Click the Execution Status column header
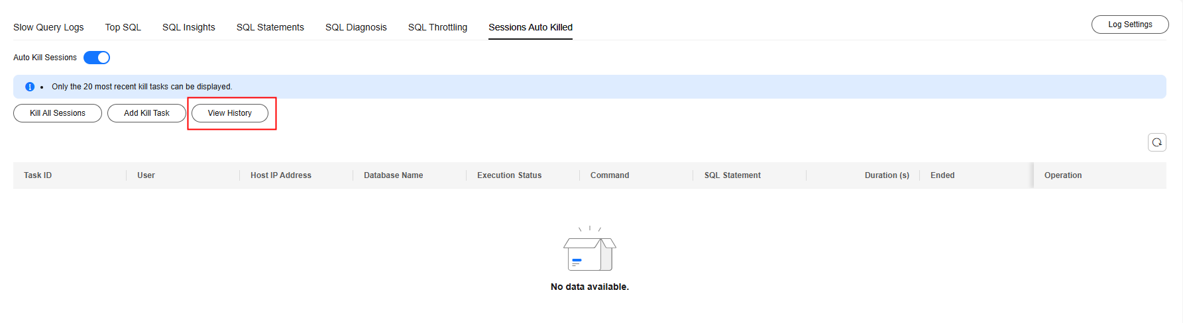Image resolution: width=1183 pixels, height=323 pixels. 509,175
